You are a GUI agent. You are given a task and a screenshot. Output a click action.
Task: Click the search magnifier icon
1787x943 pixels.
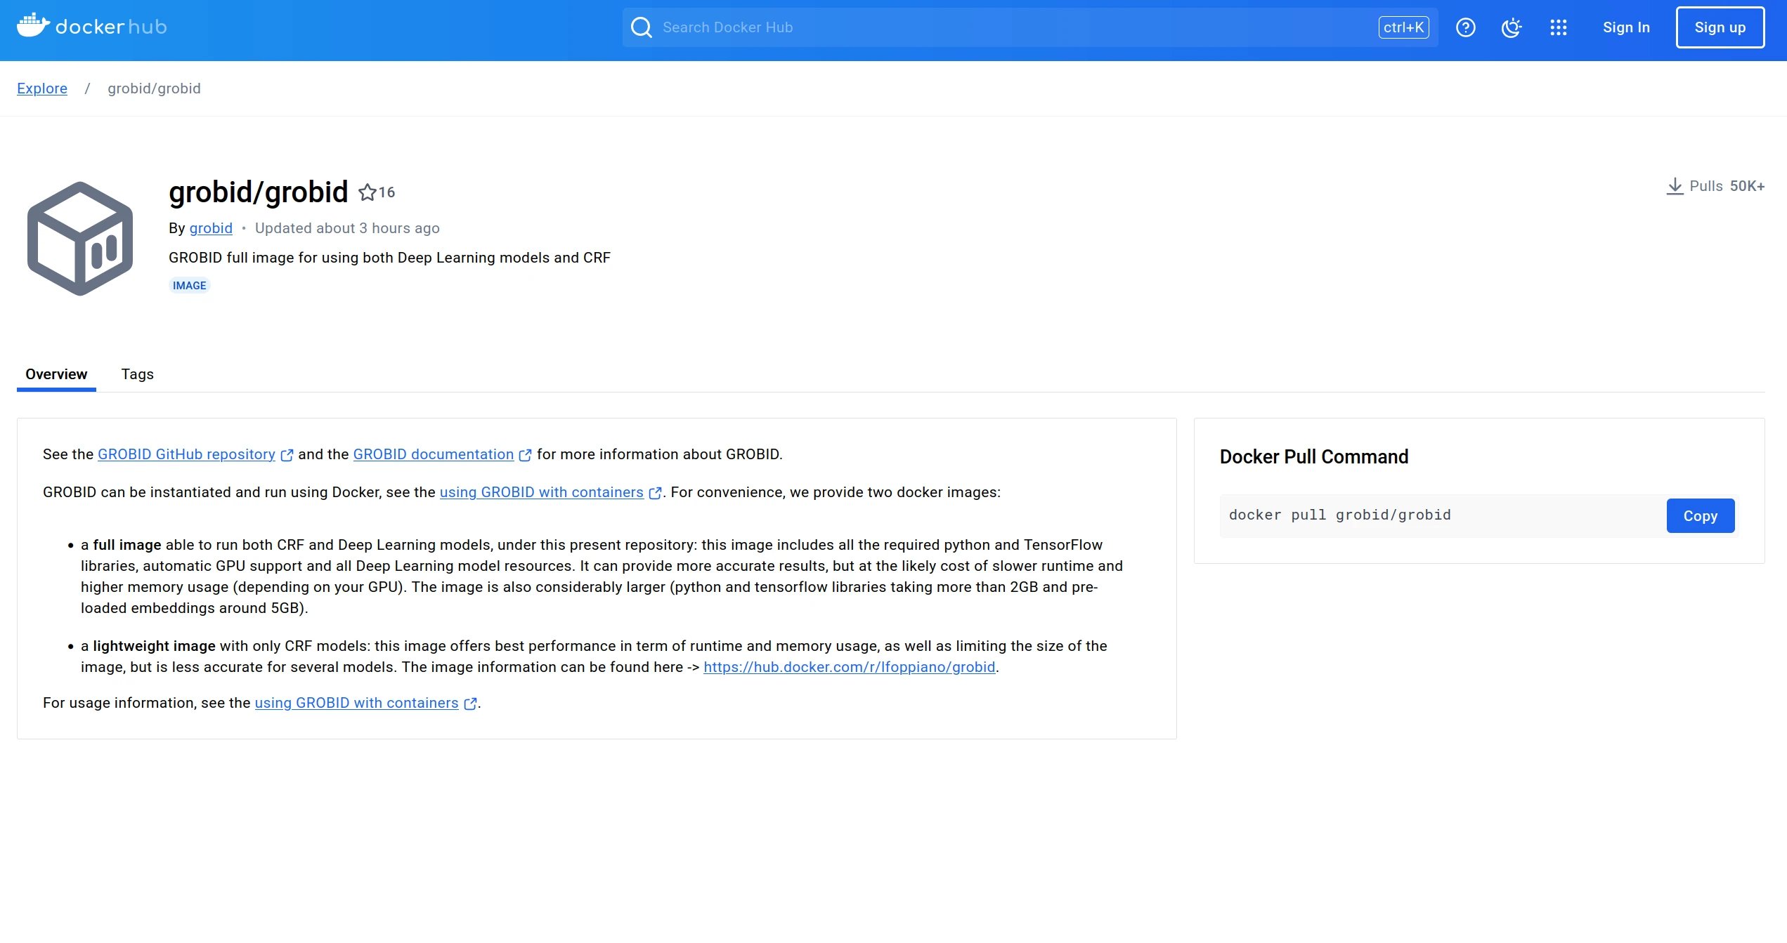click(x=641, y=27)
